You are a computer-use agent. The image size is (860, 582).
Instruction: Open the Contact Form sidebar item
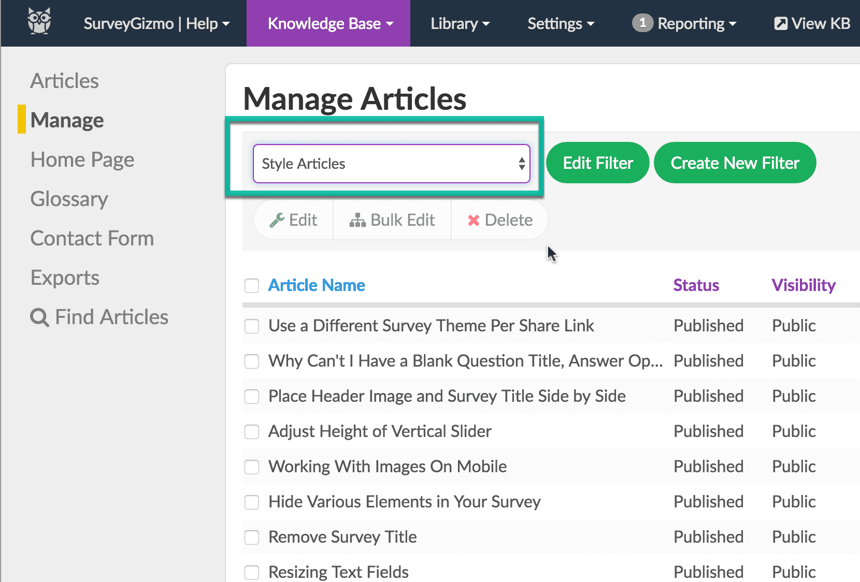92,238
